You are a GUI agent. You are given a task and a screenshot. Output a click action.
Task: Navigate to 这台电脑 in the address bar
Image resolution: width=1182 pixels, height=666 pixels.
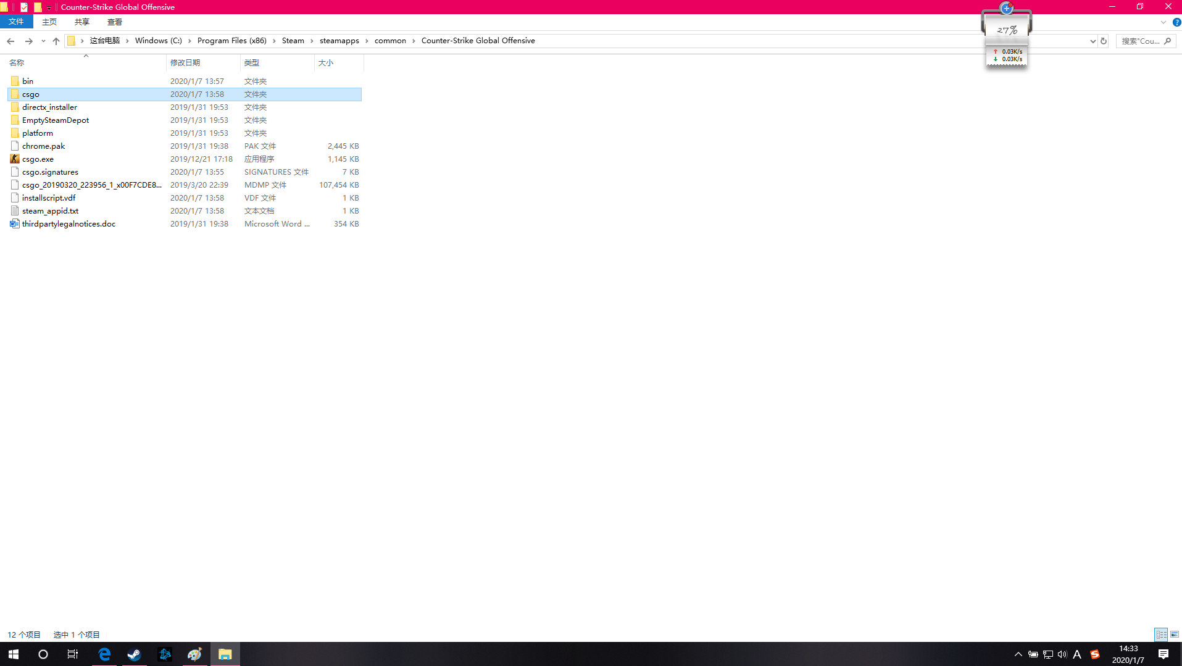pos(105,41)
